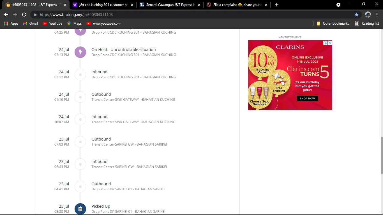Close the Clarins advertisement

[330, 43]
